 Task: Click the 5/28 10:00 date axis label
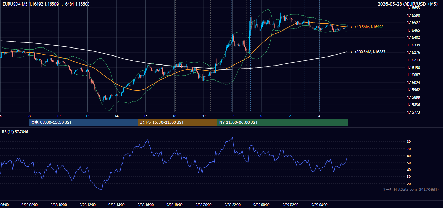[58, 205]
